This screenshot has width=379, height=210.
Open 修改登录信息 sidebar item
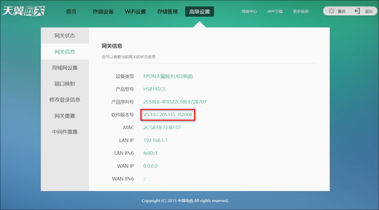click(65, 100)
